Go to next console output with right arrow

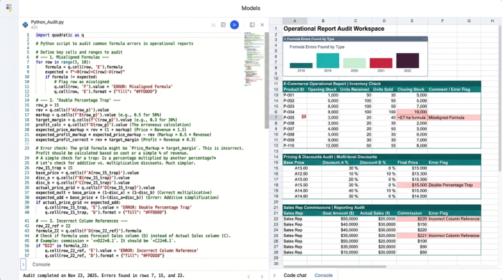click(x=262, y=276)
